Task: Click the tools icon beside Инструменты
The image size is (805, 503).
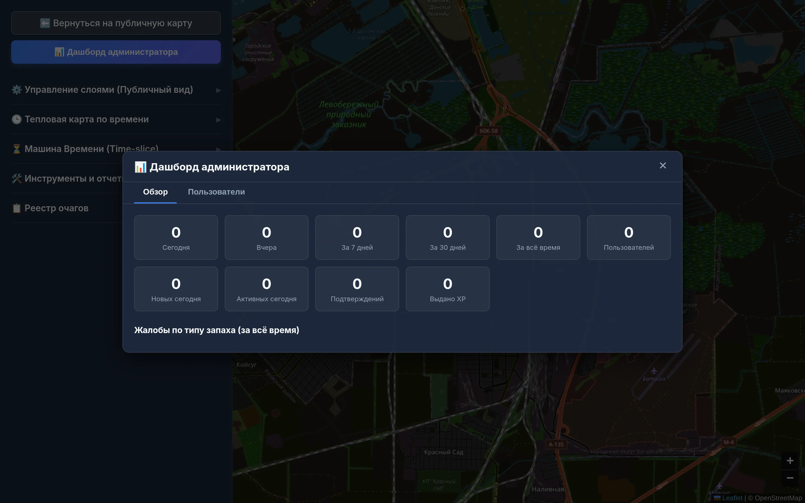Action: 17,179
